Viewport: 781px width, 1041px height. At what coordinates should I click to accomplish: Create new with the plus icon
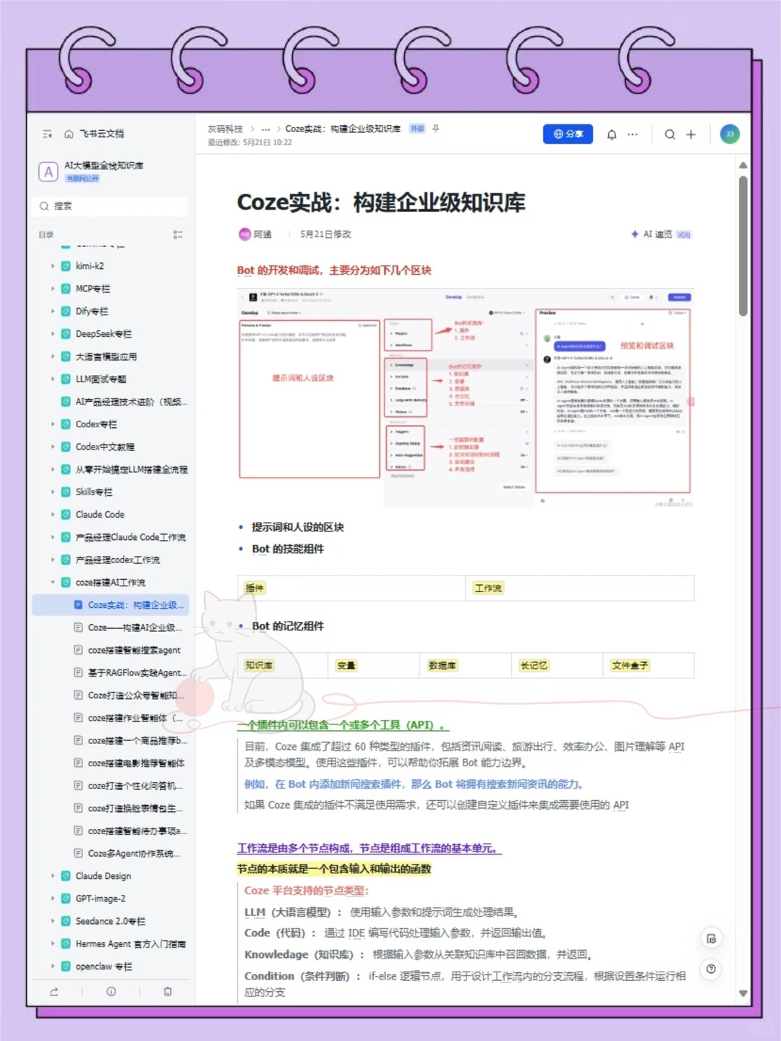click(x=691, y=134)
